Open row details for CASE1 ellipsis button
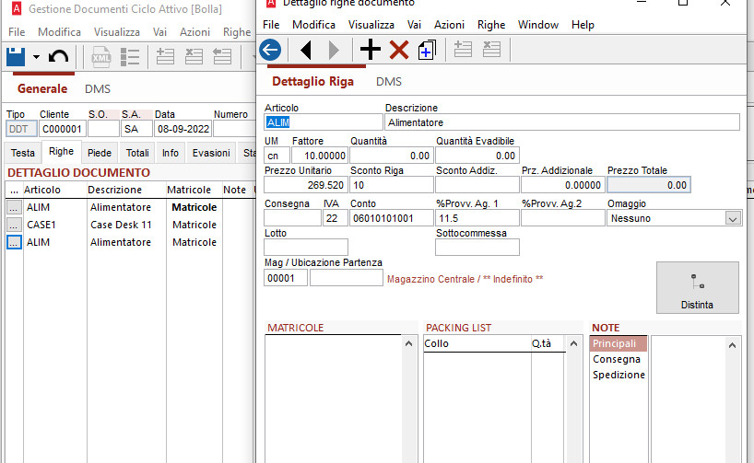This screenshot has width=754, height=463. point(14,225)
